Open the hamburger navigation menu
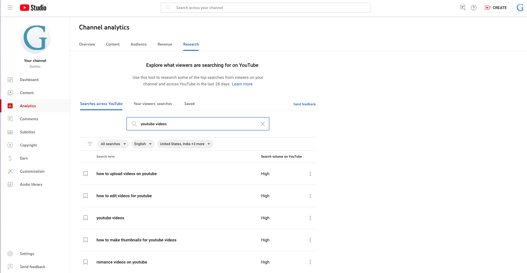527x273 pixels. coord(10,8)
